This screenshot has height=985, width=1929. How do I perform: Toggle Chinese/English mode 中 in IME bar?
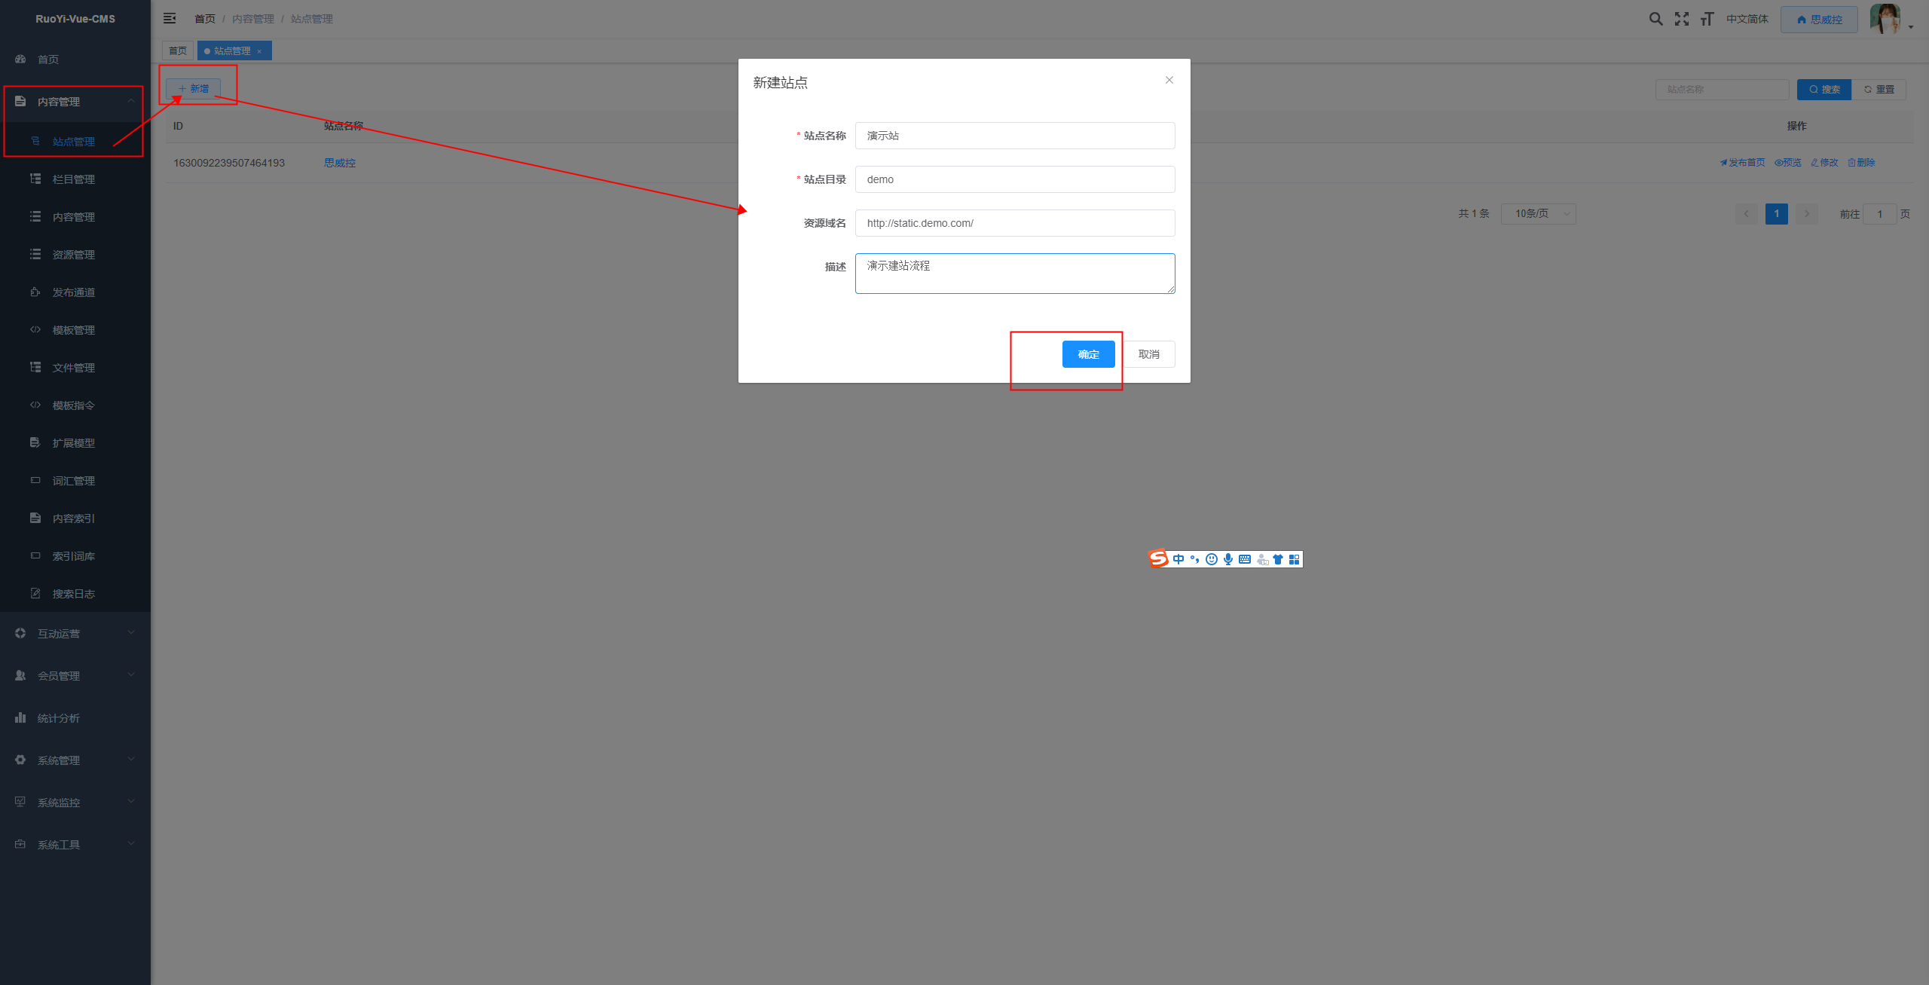click(x=1178, y=559)
